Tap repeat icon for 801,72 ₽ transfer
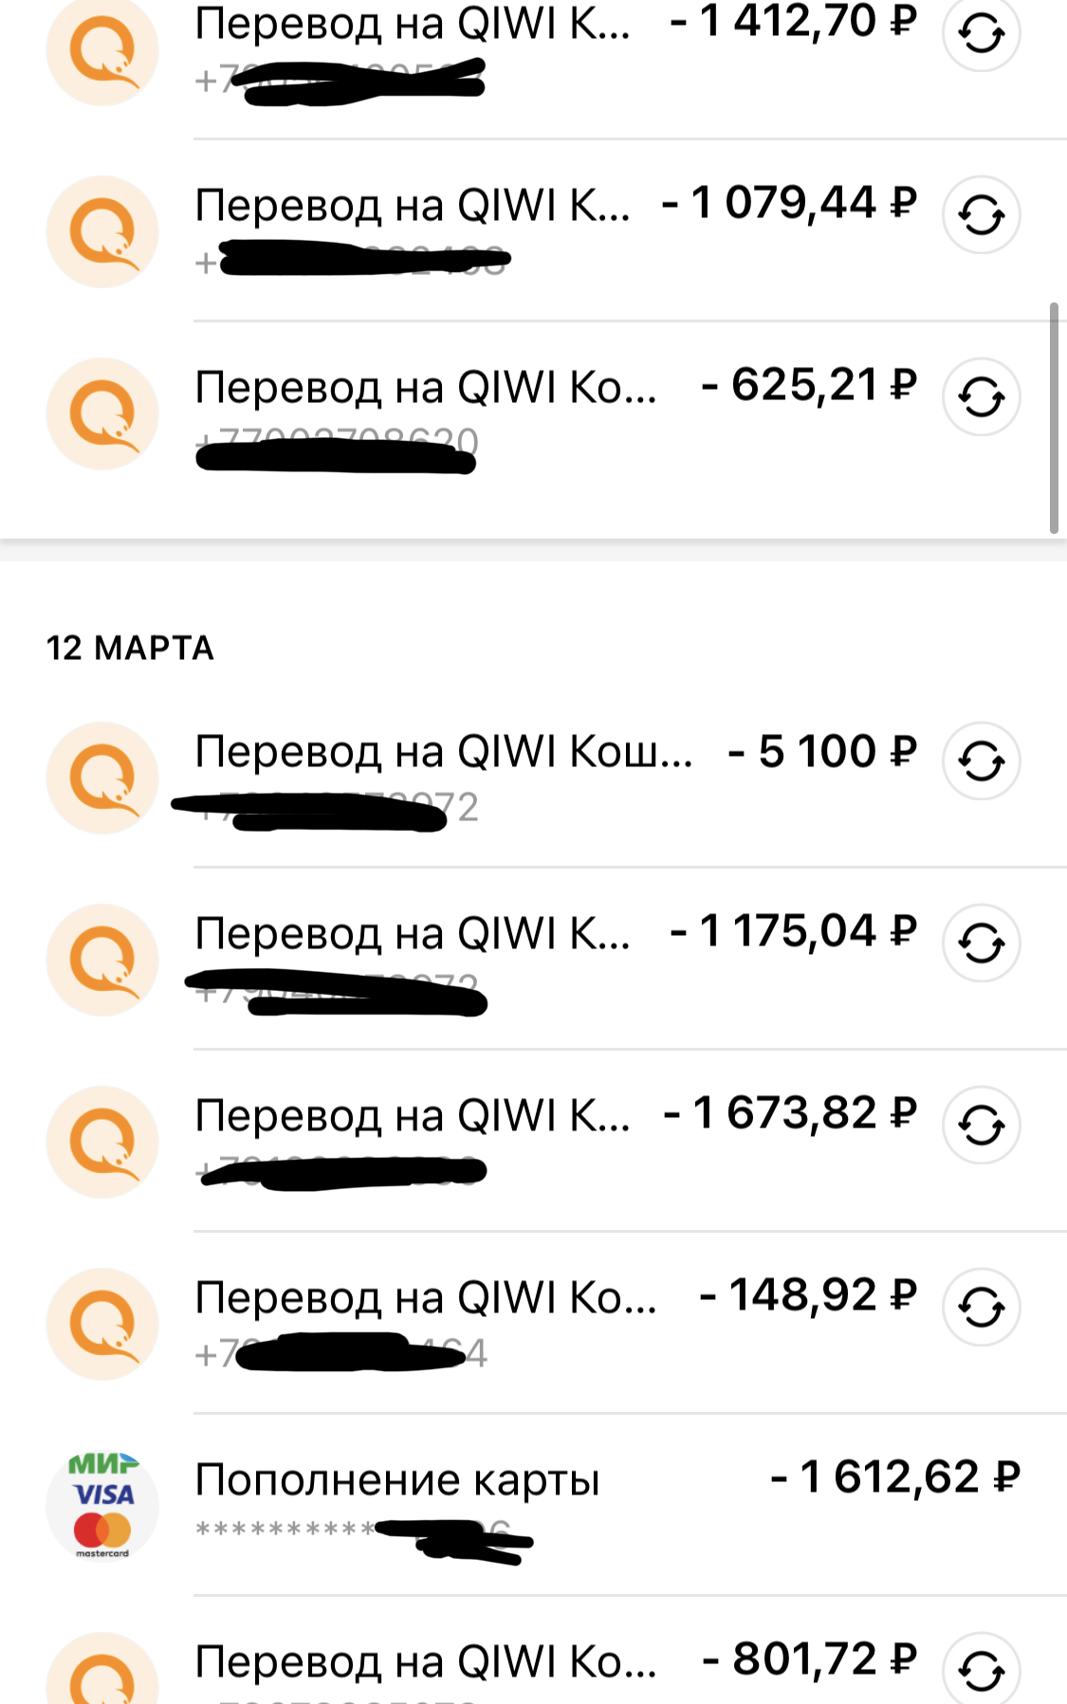The image size is (1067, 1704). 981,1669
